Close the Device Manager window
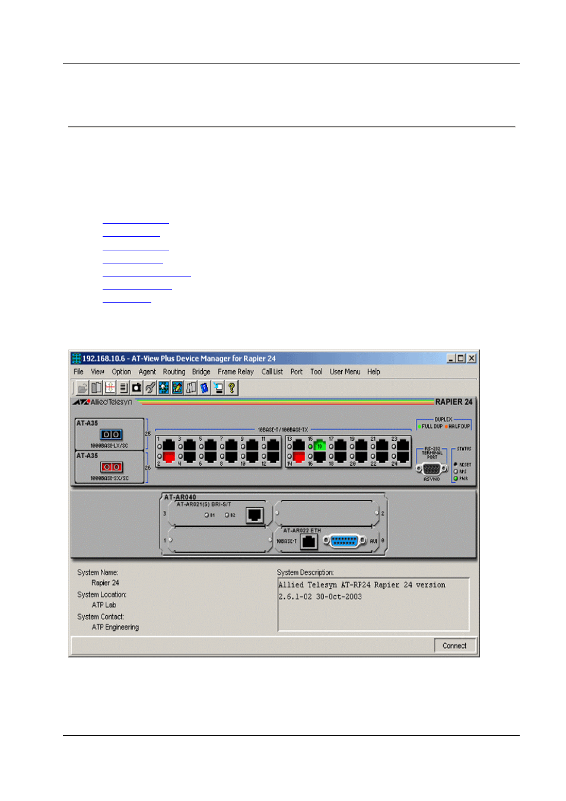Image resolution: width=566 pixels, height=801 pixels. (472, 358)
